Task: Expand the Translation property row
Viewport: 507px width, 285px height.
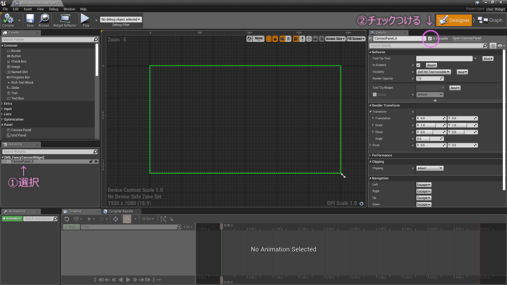Action: pyautogui.click(x=373, y=118)
